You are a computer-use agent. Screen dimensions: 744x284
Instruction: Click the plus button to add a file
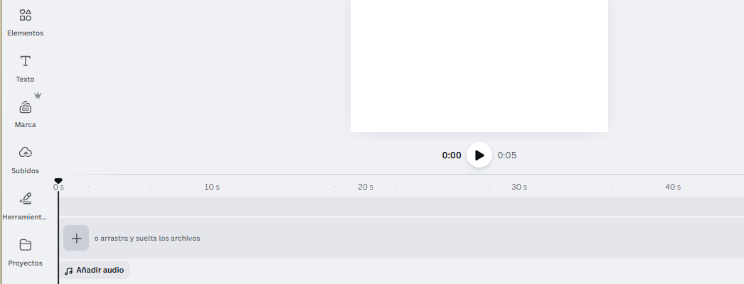(x=76, y=238)
